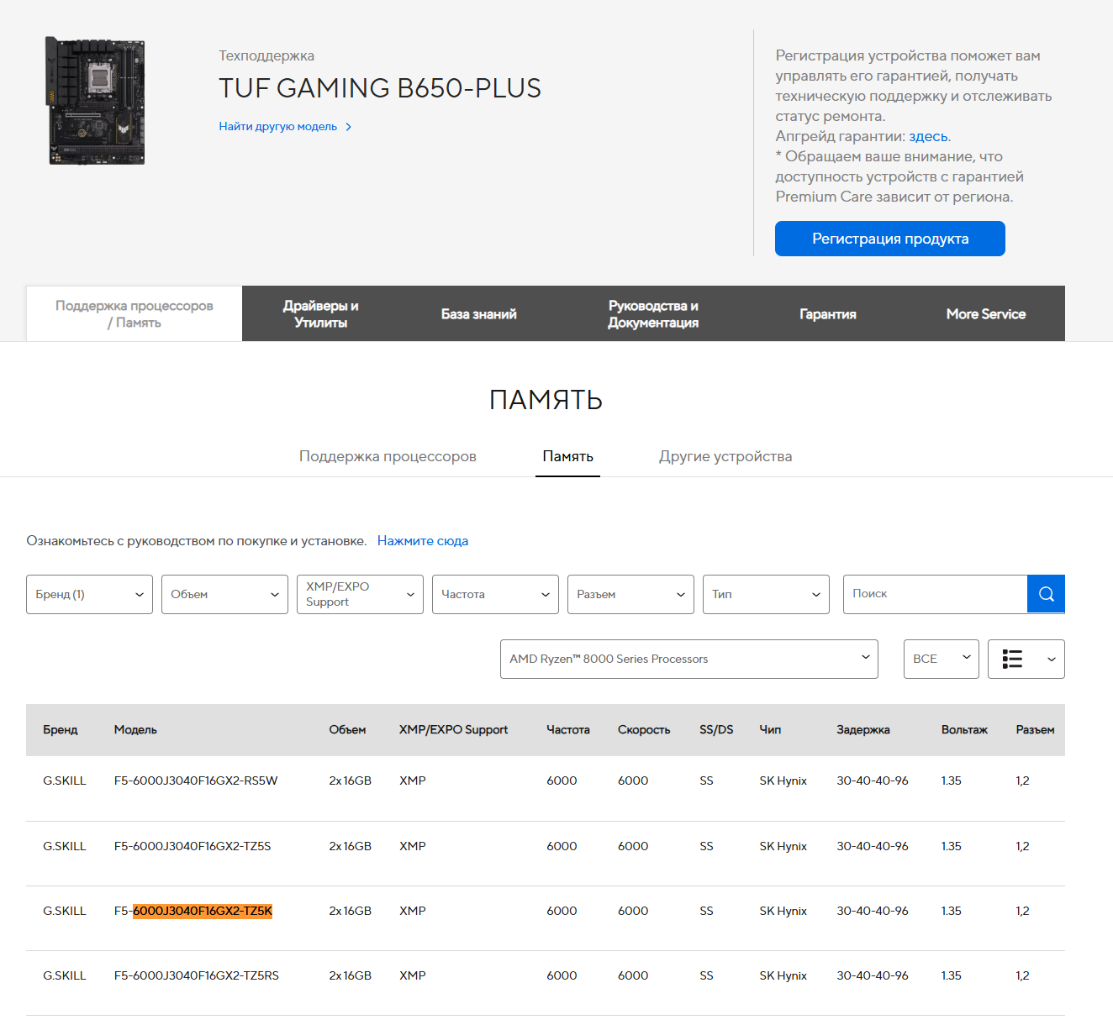Image resolution: width=1113 pixels, height=1025 pixels.
Task: Click the TUF GAMING B650-PLUS title
Action: click(x=380, y=88)
